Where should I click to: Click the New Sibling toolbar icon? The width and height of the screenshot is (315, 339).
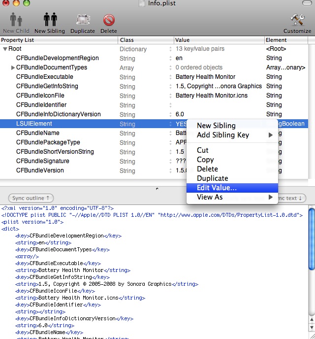[x=50, y=19]
